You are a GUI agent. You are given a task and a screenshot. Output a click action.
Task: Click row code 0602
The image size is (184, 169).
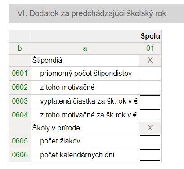click(20, 87)
